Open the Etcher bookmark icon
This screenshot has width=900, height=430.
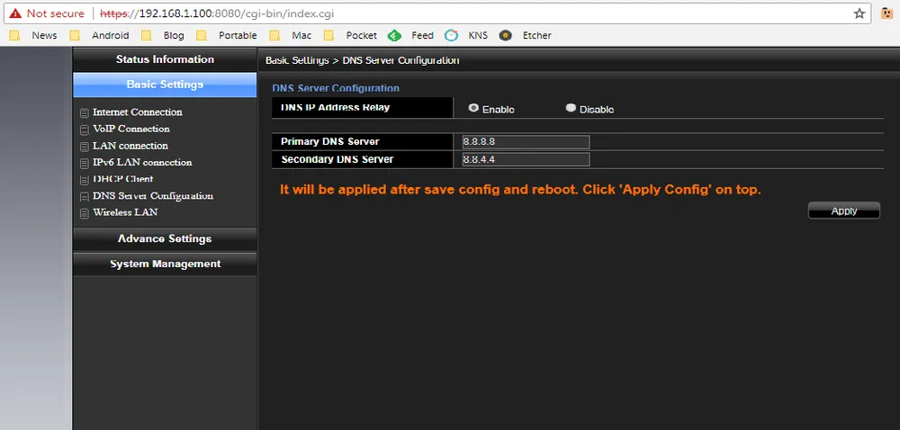tap(506, 35)
